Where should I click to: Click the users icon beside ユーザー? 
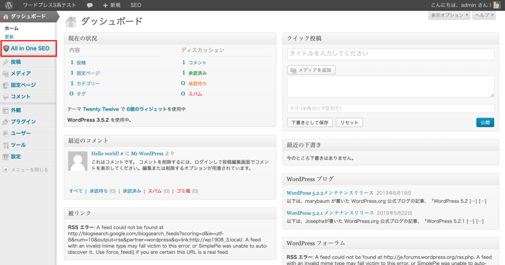point(5,133)
